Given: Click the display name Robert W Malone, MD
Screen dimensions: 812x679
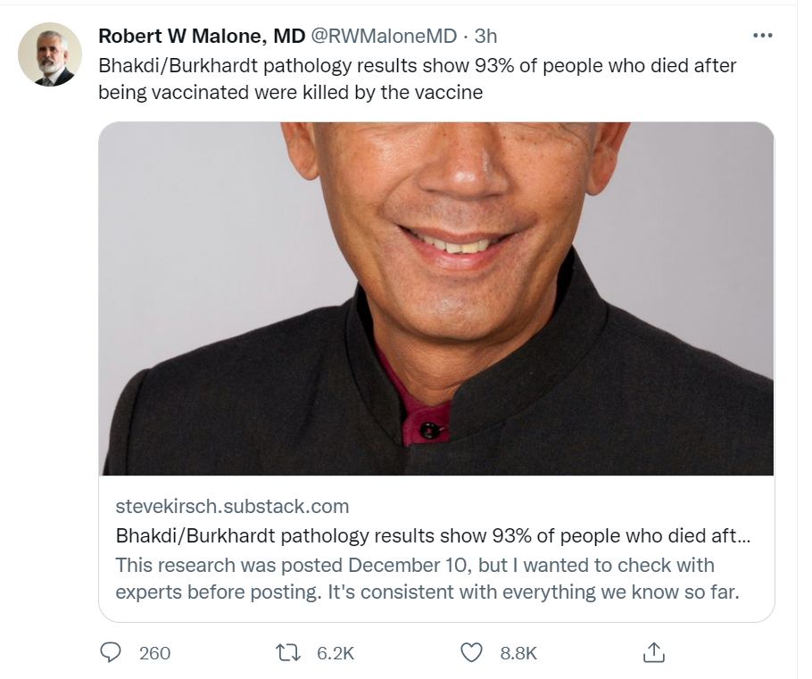Looking at the screenshot, I should pyautogui.click(x=202, y=36).
